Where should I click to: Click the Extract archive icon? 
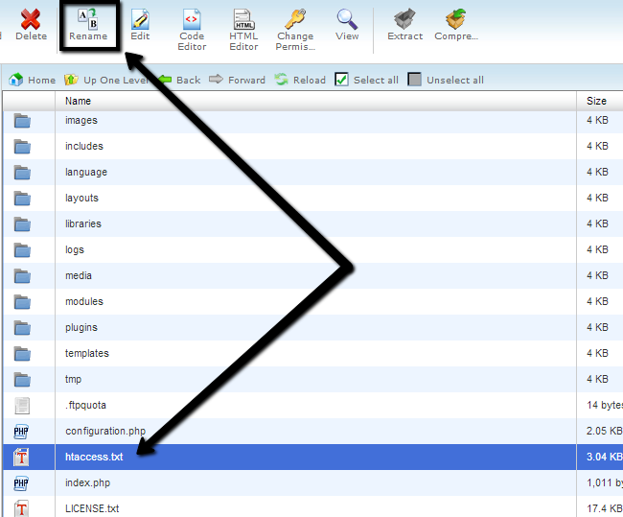[x=404, y=19]
